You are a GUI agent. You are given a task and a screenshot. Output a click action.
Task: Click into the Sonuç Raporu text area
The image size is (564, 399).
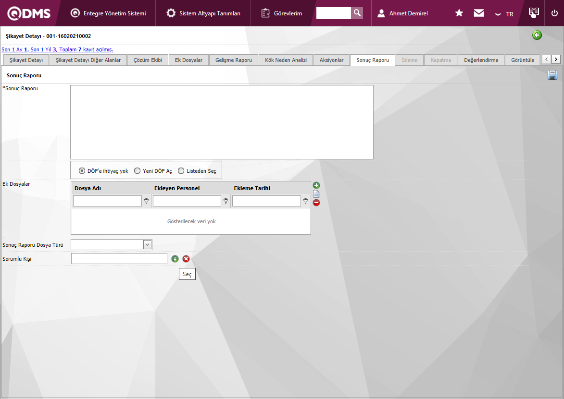point(222,122)
